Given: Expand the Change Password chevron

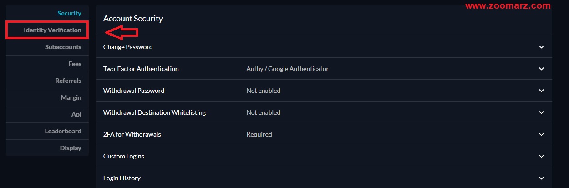Looking at the screenshot, I should [x=541, y=47].
